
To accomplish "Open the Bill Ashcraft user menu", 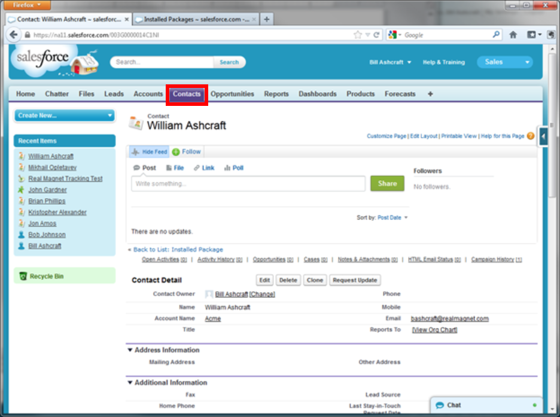I will pos(390,62).
